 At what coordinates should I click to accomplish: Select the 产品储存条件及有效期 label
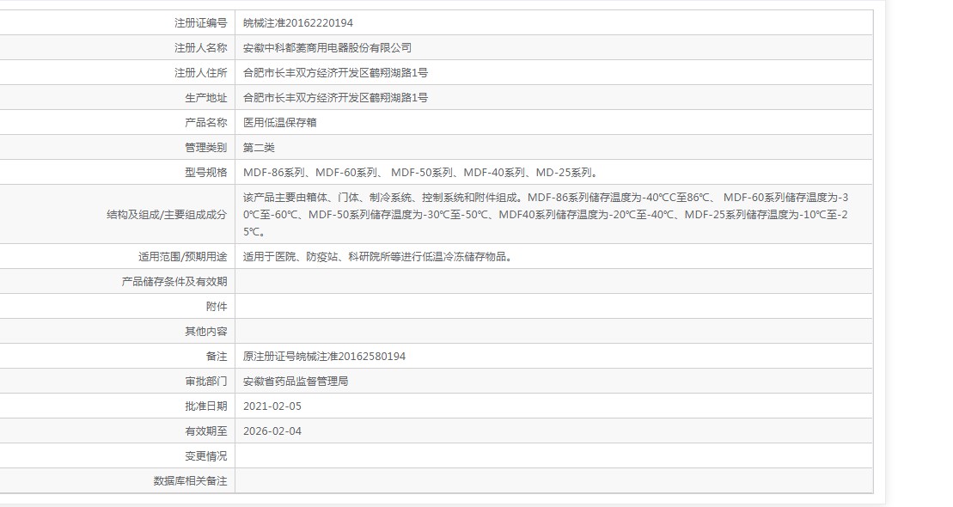pyautogui.click(x=174, y=282)
